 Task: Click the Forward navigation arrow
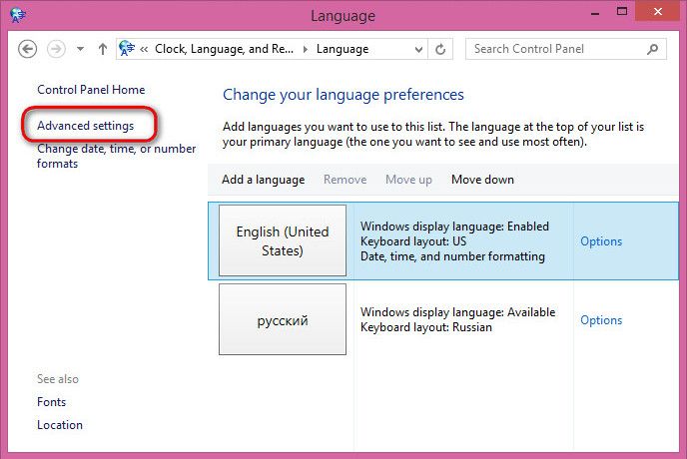(x=56, y=49)
